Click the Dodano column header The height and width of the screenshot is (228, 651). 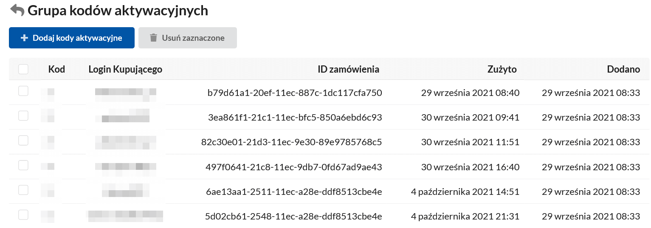pyautogui.click(x=623, y=69)
